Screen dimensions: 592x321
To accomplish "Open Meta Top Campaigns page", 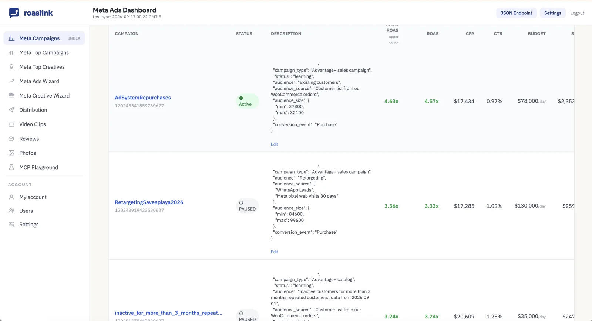I will tap(44, 52).
